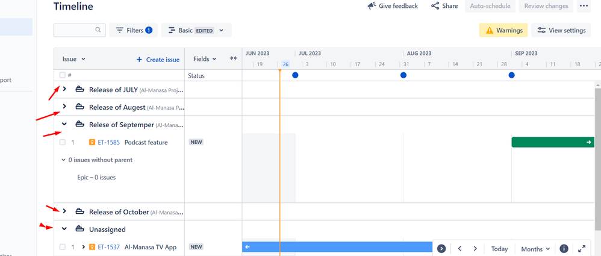Click right arrow on green Podcast bar

589,142
